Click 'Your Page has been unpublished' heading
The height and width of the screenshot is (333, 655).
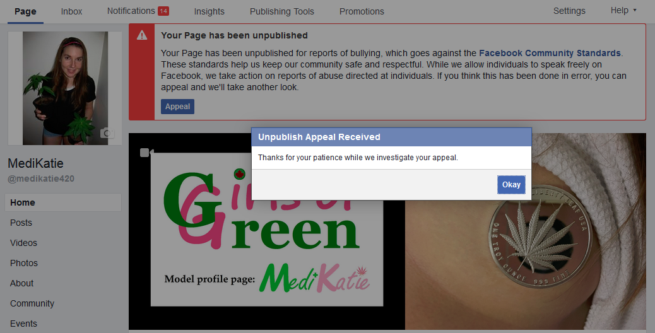pos(234,35)
